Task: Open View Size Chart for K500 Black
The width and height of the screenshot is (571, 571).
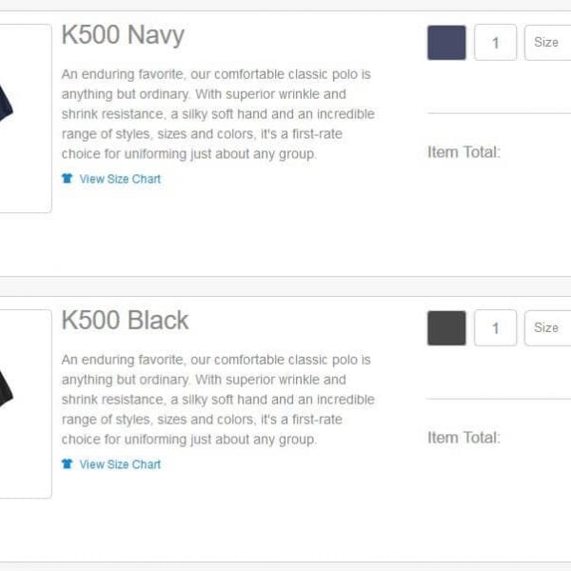Action: 120,464
